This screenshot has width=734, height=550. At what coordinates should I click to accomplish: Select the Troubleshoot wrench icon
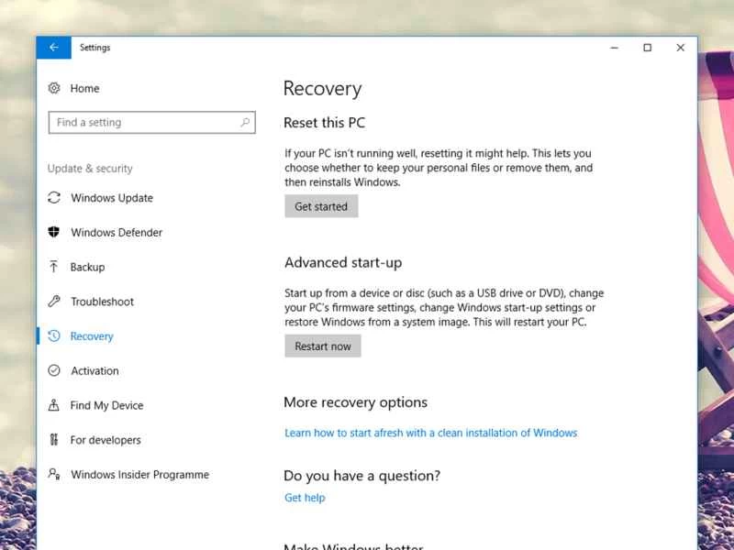pyautogui.click(x=55, y=302)
